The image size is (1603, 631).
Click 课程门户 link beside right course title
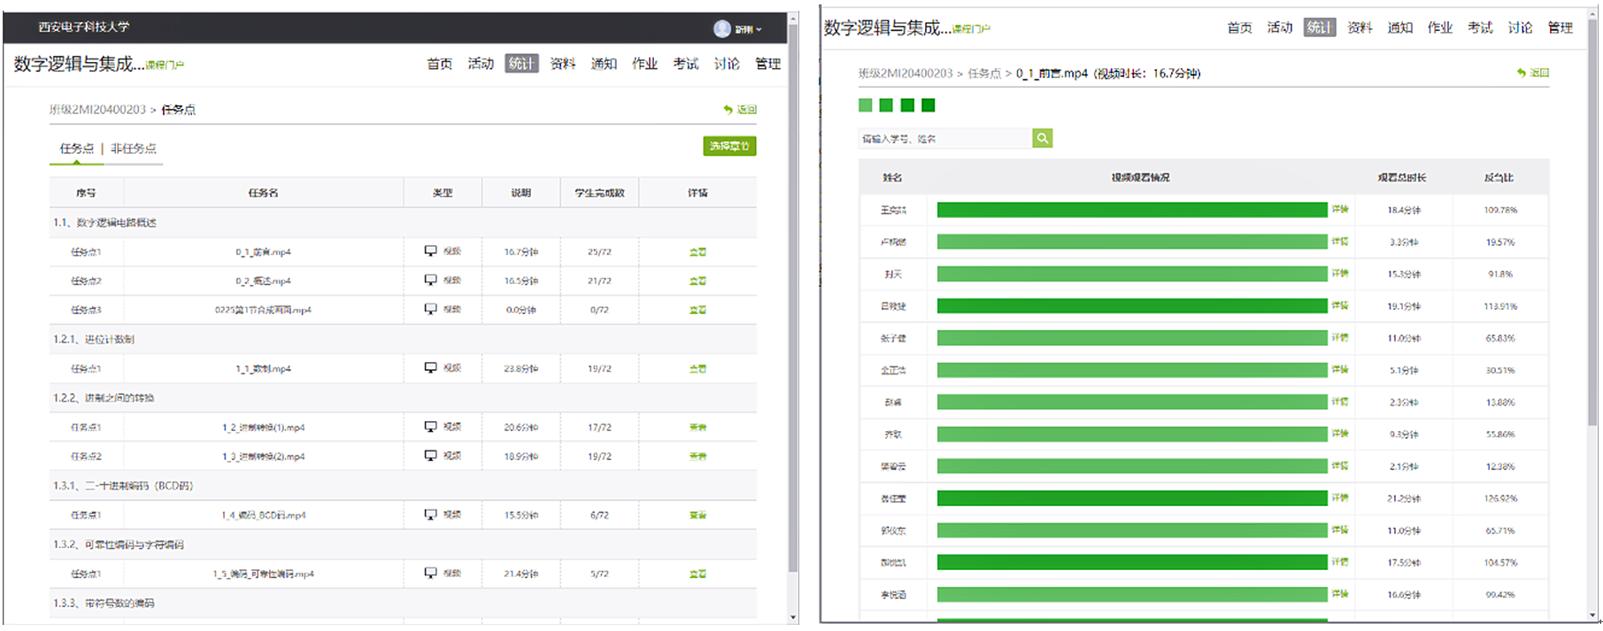[971, 29]
